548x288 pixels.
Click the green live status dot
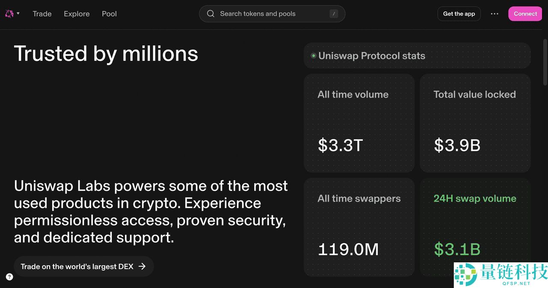coord(313,56)
